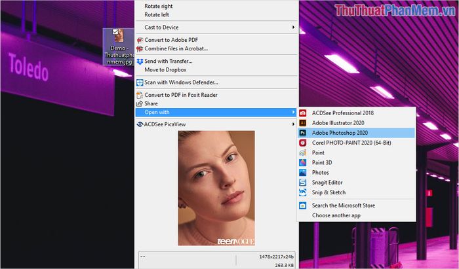This screenshot has width=459, height=269.
Task: Click the Windows Defender shield icon
Action: coord(140,82)
